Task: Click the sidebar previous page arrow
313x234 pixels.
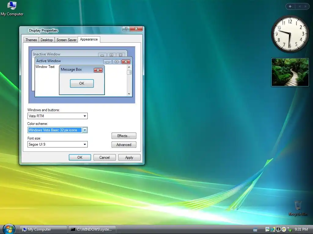Action: pos(300,6)
